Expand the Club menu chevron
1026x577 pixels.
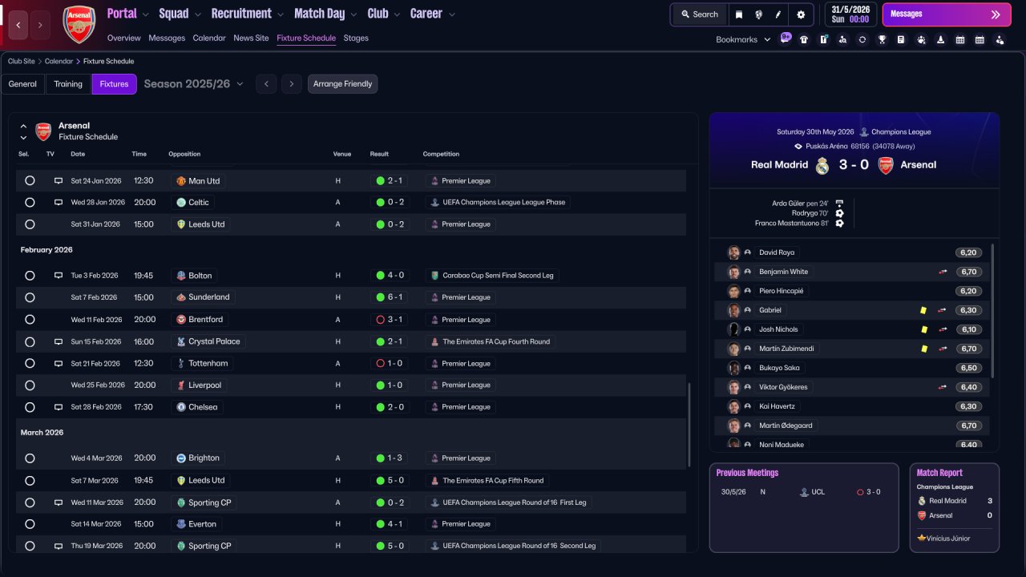point(397,14)
